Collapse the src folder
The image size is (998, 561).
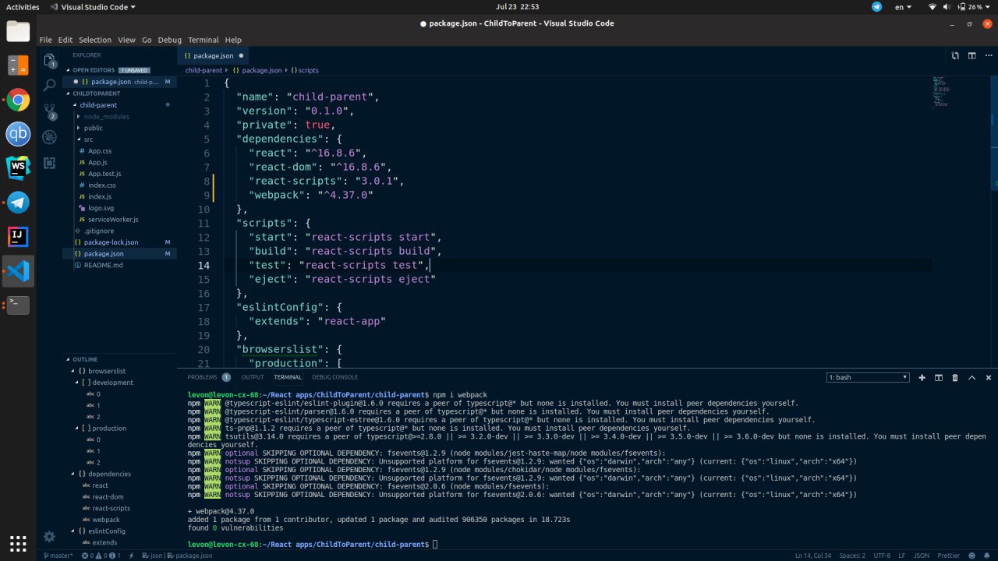(x=88, y=139)
